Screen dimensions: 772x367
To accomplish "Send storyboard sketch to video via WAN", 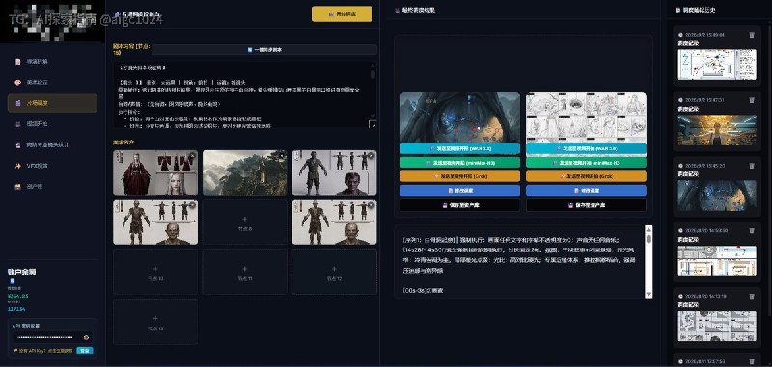I will click(586, 148).
